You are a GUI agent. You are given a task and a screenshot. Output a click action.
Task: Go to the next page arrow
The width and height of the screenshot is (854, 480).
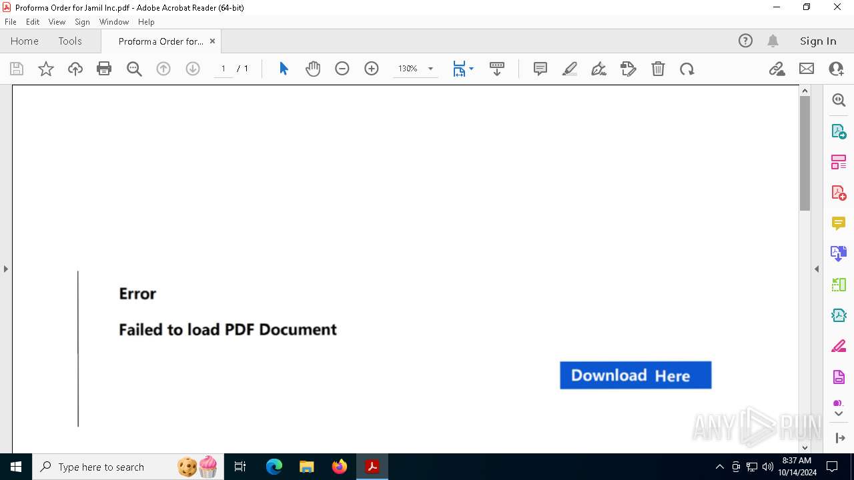(193, 69)
